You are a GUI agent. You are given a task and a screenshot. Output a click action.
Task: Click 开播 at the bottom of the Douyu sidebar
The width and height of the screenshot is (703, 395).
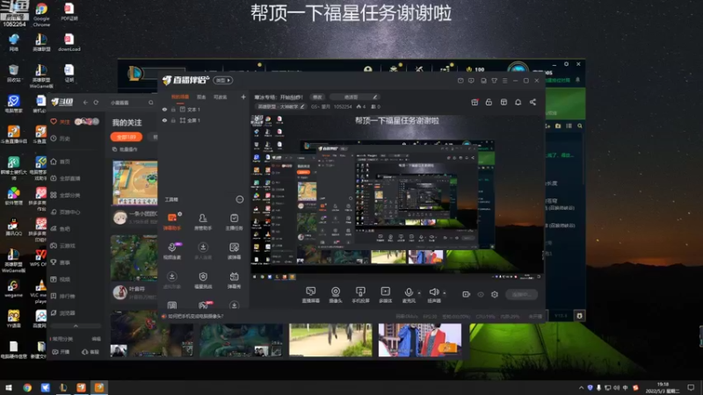pyautogui.click(x=61, y=352)
